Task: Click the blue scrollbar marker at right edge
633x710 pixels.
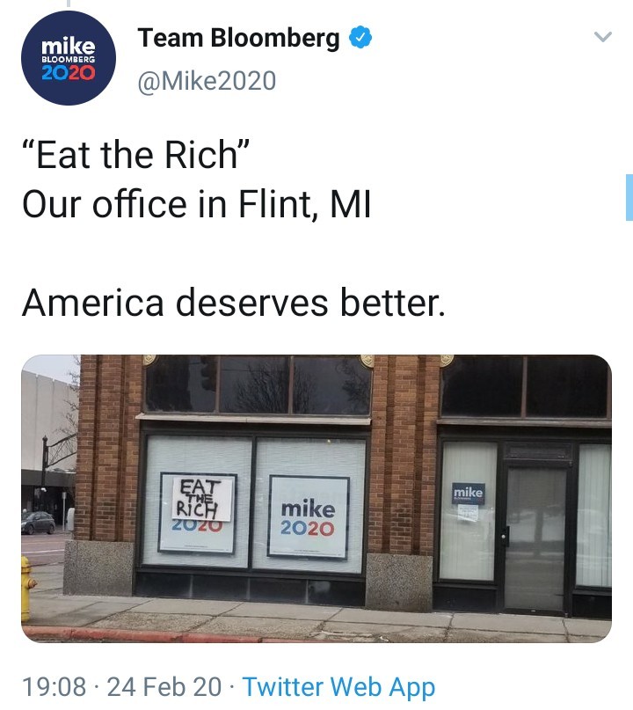Action: coord(629,197)
